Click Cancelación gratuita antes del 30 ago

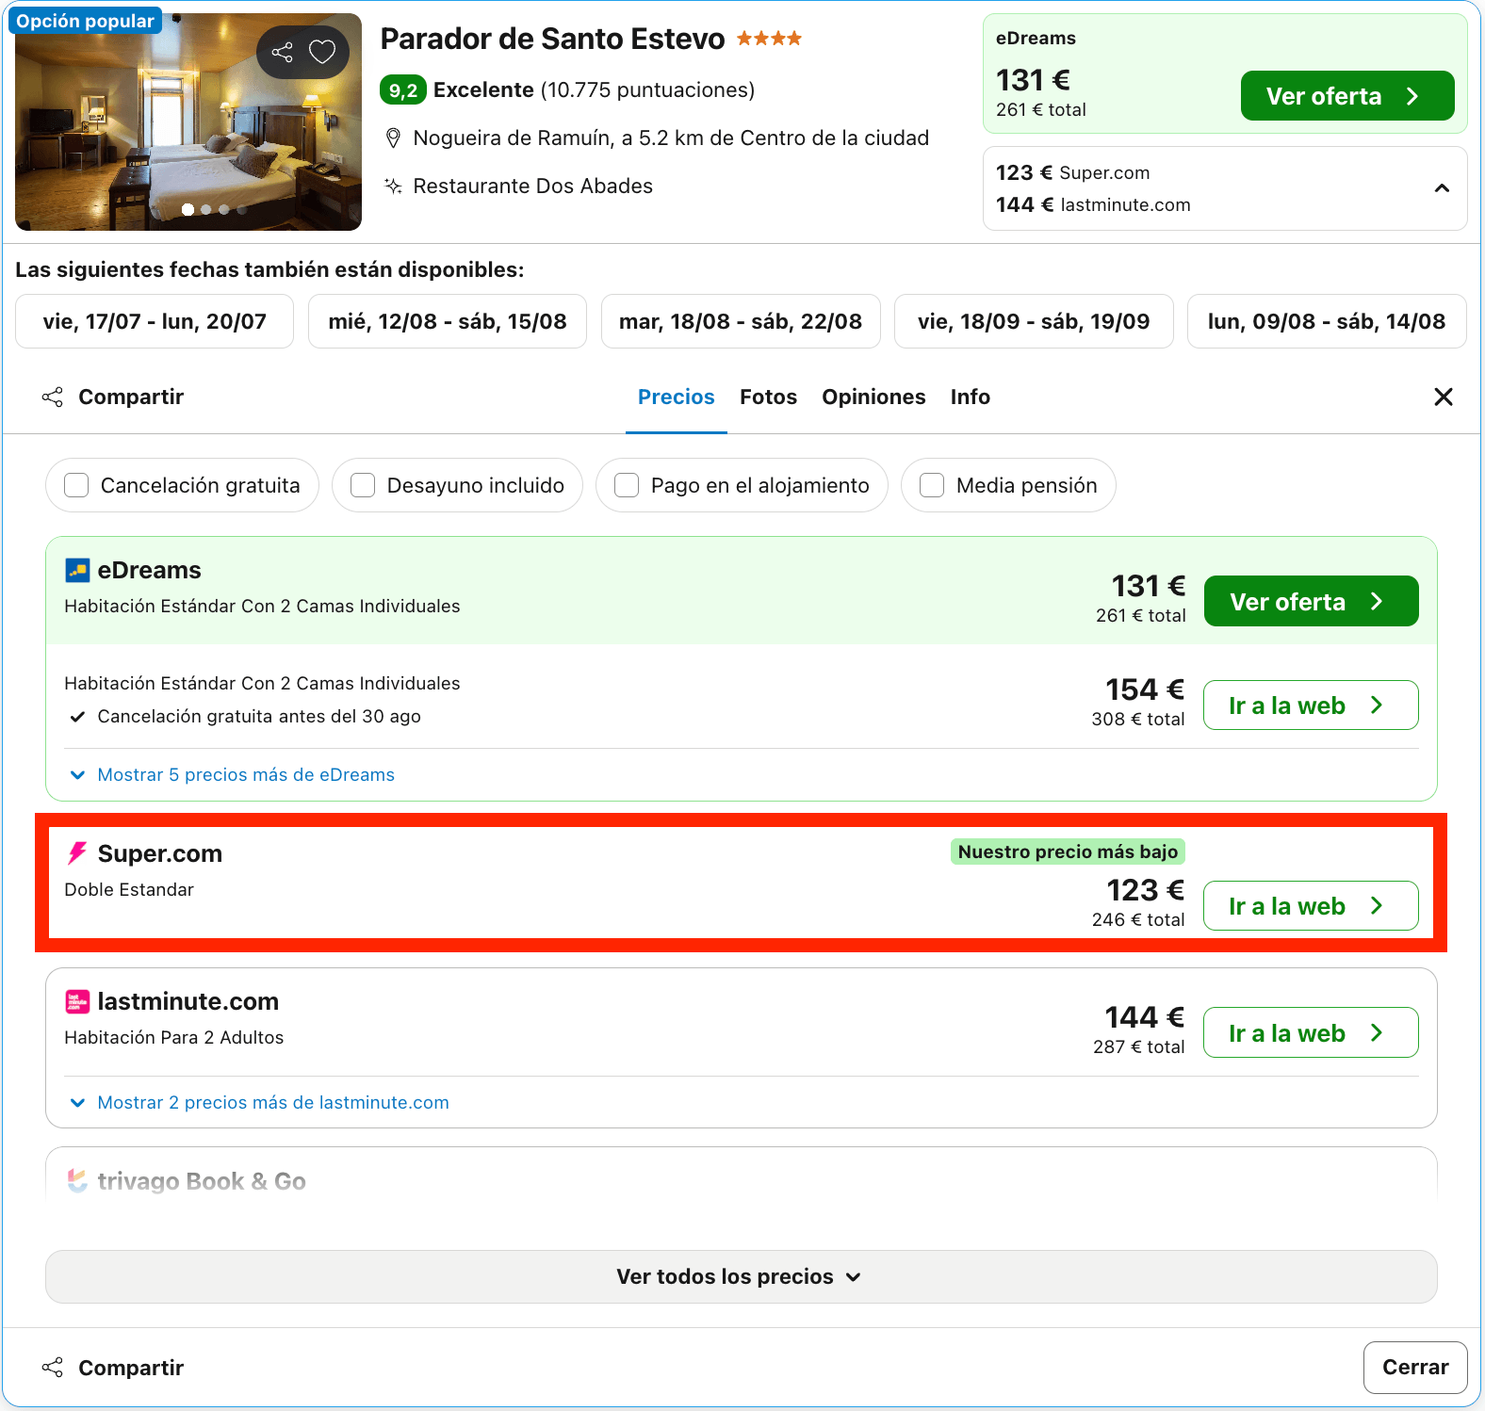click(x=259, y=716)
